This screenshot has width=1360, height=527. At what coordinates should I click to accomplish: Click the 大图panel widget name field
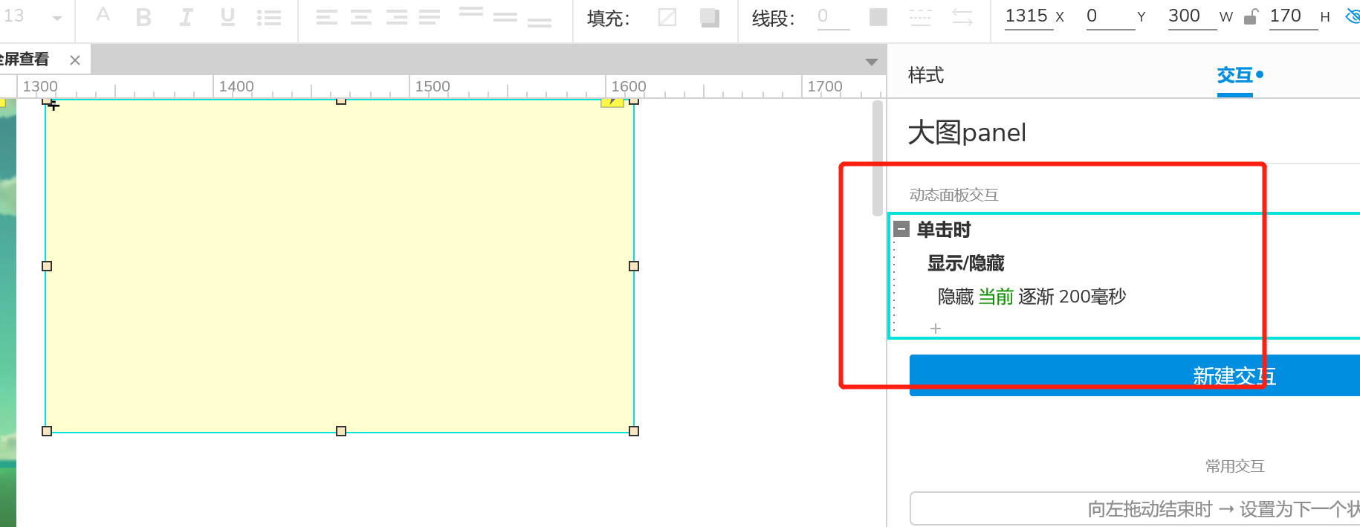(x=968, y=132)
